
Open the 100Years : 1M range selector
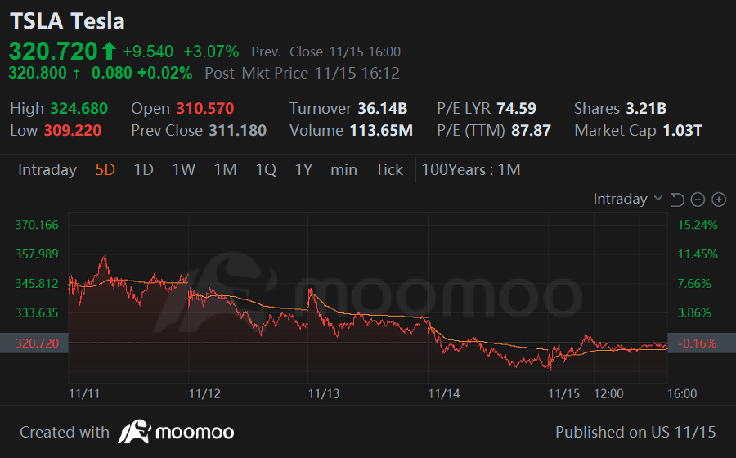coord(471,169)
